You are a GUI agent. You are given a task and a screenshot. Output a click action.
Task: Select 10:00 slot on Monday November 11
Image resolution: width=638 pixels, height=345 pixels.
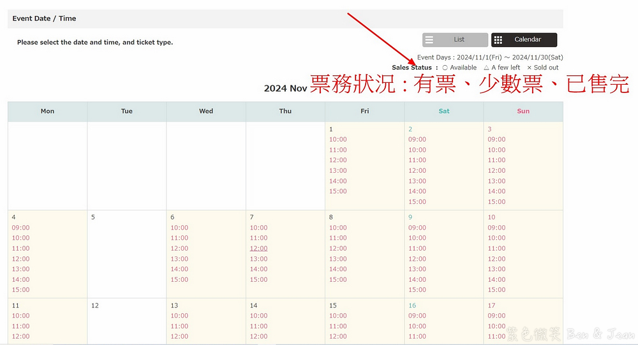tap(20, 316)
